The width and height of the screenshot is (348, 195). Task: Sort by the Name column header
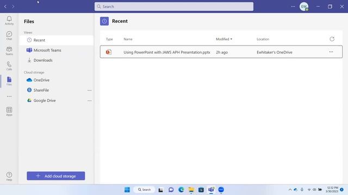[128, 39]
